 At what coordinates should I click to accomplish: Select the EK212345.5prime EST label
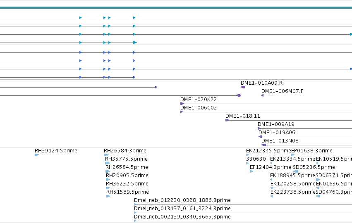(x=268, y=151)
